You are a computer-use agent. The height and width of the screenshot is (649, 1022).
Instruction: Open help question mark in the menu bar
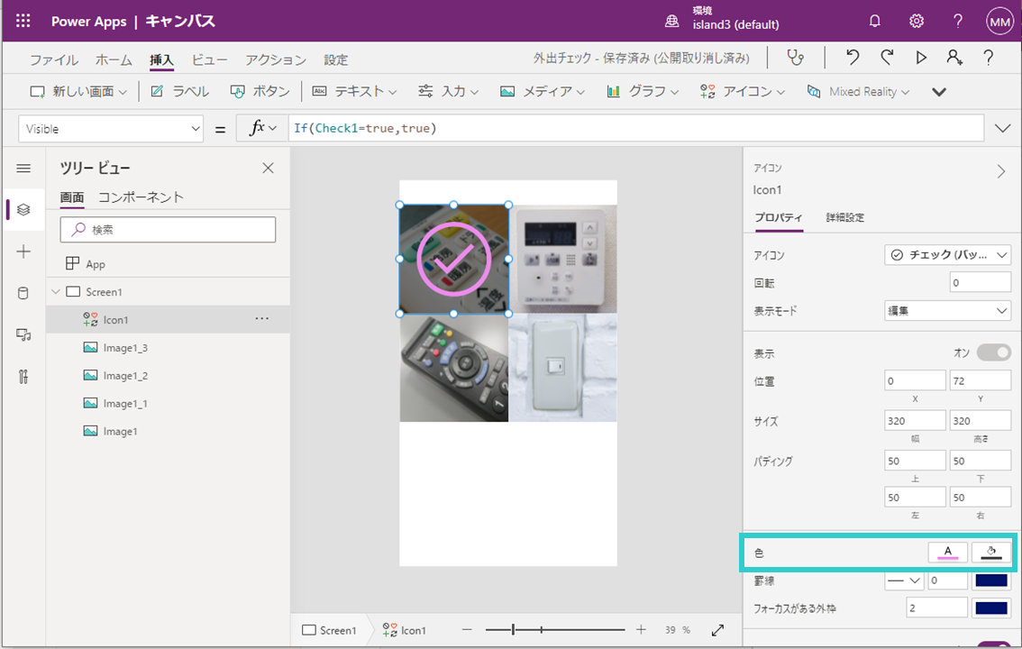tap(988, 58)
